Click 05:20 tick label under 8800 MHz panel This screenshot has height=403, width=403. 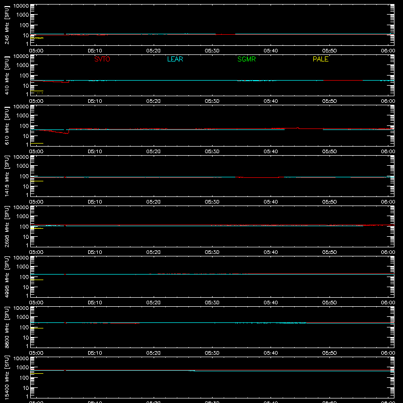click(x=154, y=353)
